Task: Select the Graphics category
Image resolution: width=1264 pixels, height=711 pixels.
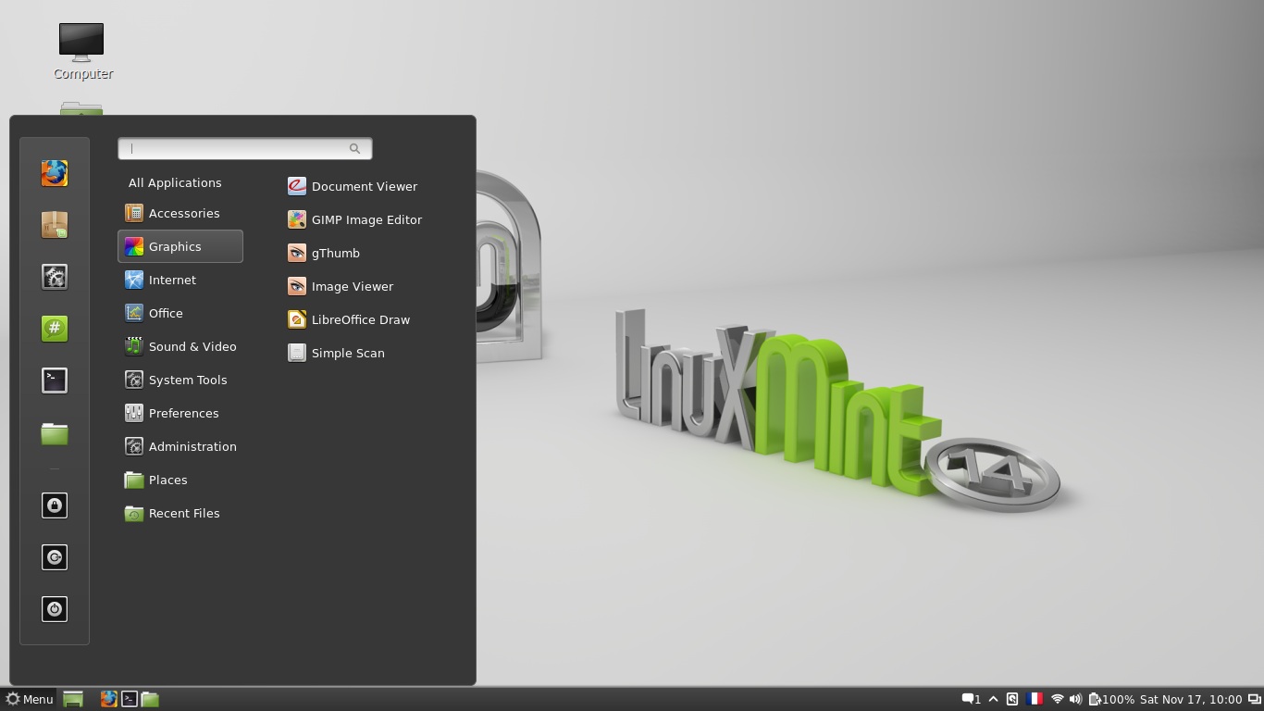Action: click(x=180, y=246)
